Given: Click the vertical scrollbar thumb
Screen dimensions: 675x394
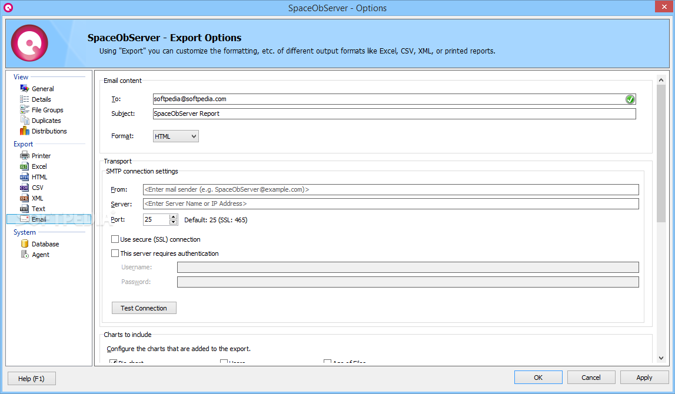Looking at the screenshot, I should 661,153.
